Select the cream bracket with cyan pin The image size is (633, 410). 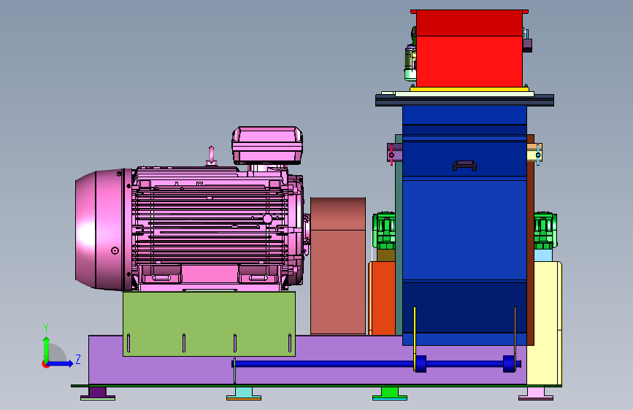[x=534, y=154]
